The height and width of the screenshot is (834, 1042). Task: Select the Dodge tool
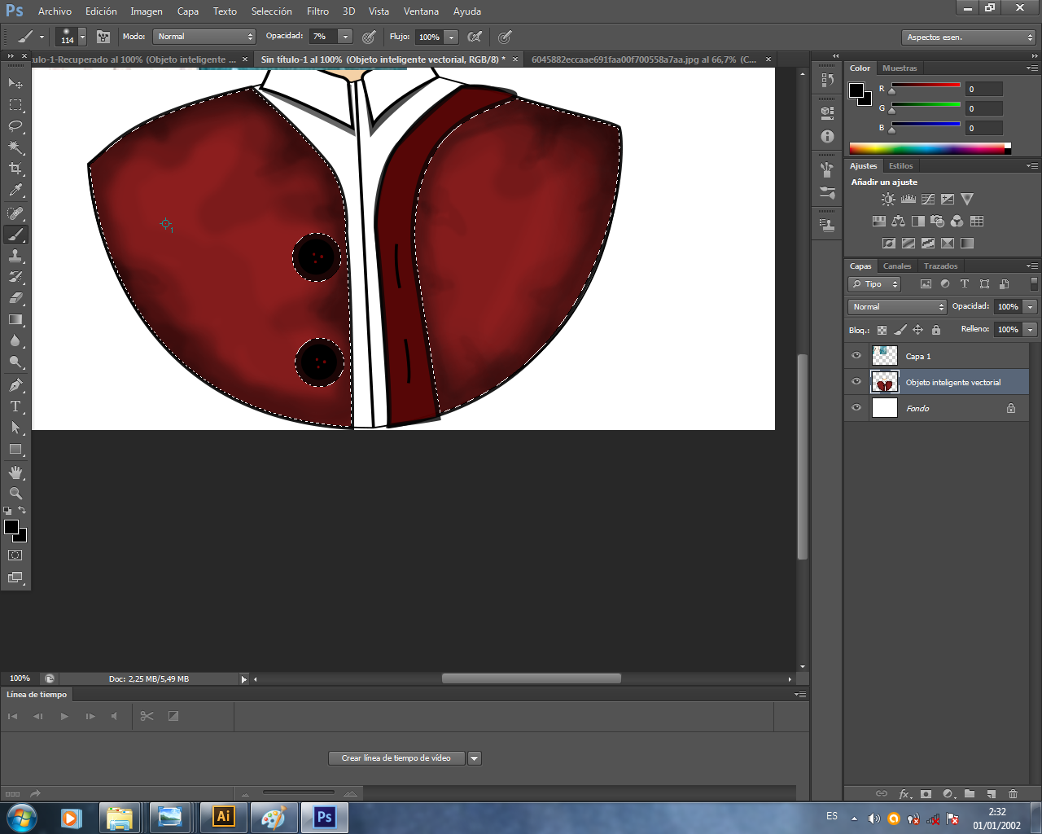coord(15,362)
